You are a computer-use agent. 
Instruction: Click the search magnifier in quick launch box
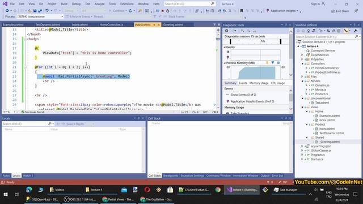click(213, 4)
